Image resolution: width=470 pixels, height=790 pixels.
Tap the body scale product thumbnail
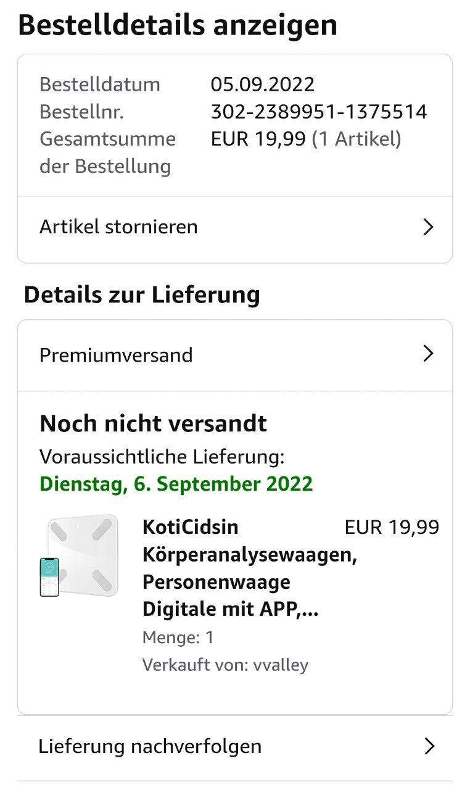tap(79, 555)
